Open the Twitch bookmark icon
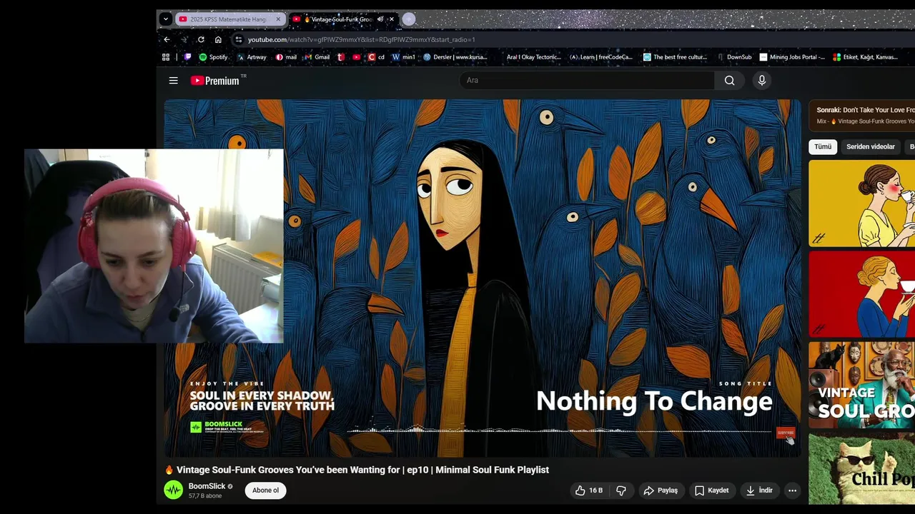Image resolution: width=915 pixels, height=514 pixels. [188, 57]
